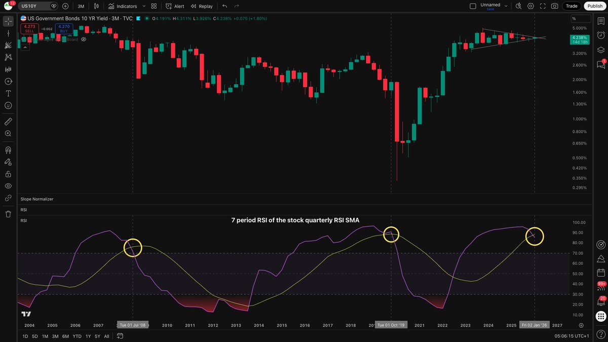Select the 1M time range

(x=45, y=336)
